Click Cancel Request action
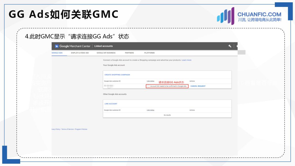The width and height of the screenshot is (295, 166). (x=198, y=86)
